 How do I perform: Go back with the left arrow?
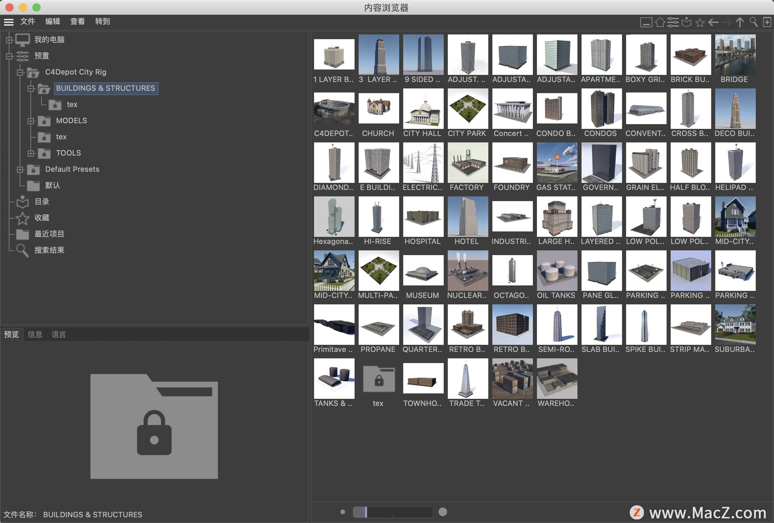pos(713,22)
